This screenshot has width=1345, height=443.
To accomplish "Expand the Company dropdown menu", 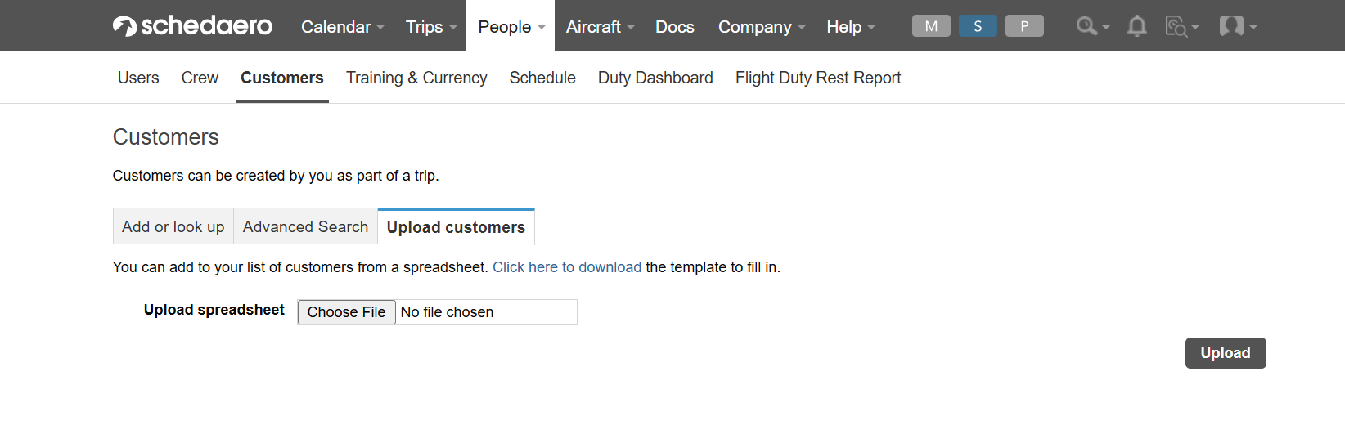I will (762, 27).
